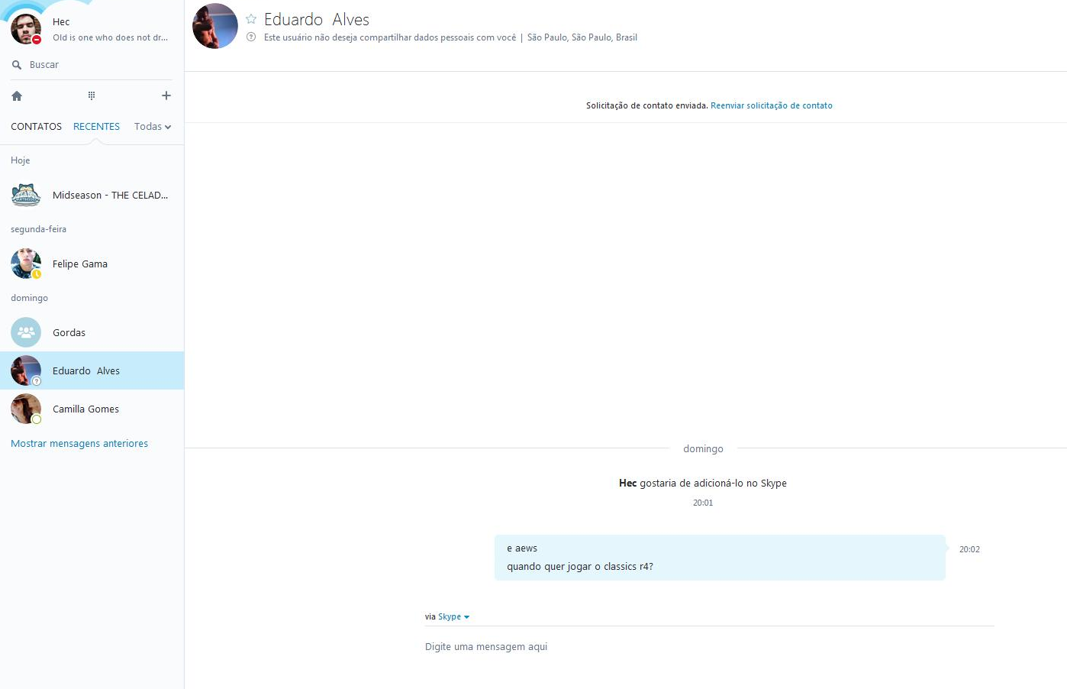This screenshot has height=689, width=1067.
Task: Focus the Digite uma mensagem aqui box
Action: [710, 647]
